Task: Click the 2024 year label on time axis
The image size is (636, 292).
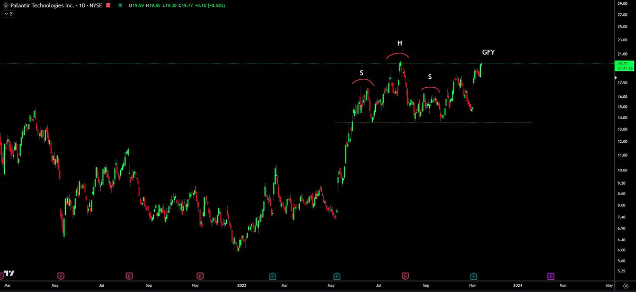Action: point(518,285)
